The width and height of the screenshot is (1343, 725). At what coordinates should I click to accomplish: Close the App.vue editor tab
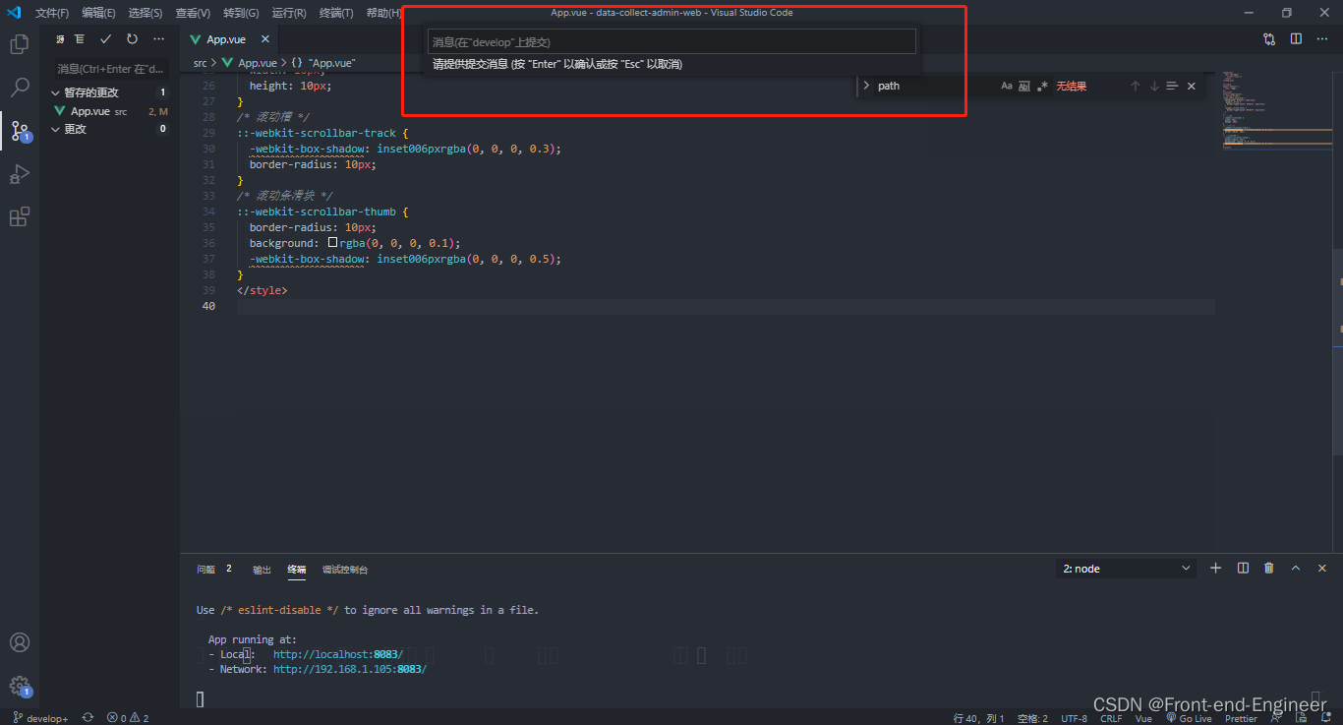(x=265, y=39)
